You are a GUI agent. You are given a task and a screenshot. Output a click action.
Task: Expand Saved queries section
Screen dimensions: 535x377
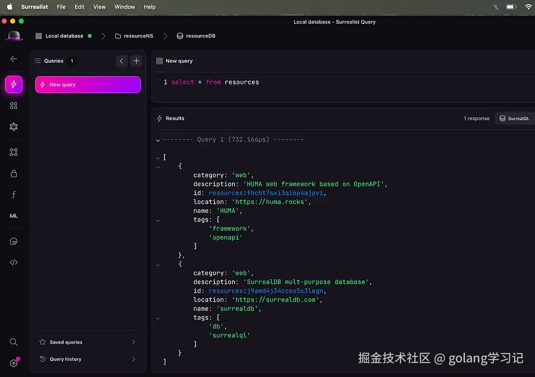click(x=88, y=342)
